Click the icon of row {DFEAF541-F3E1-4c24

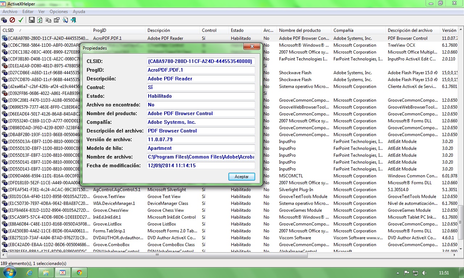click(x=5, y=190)
